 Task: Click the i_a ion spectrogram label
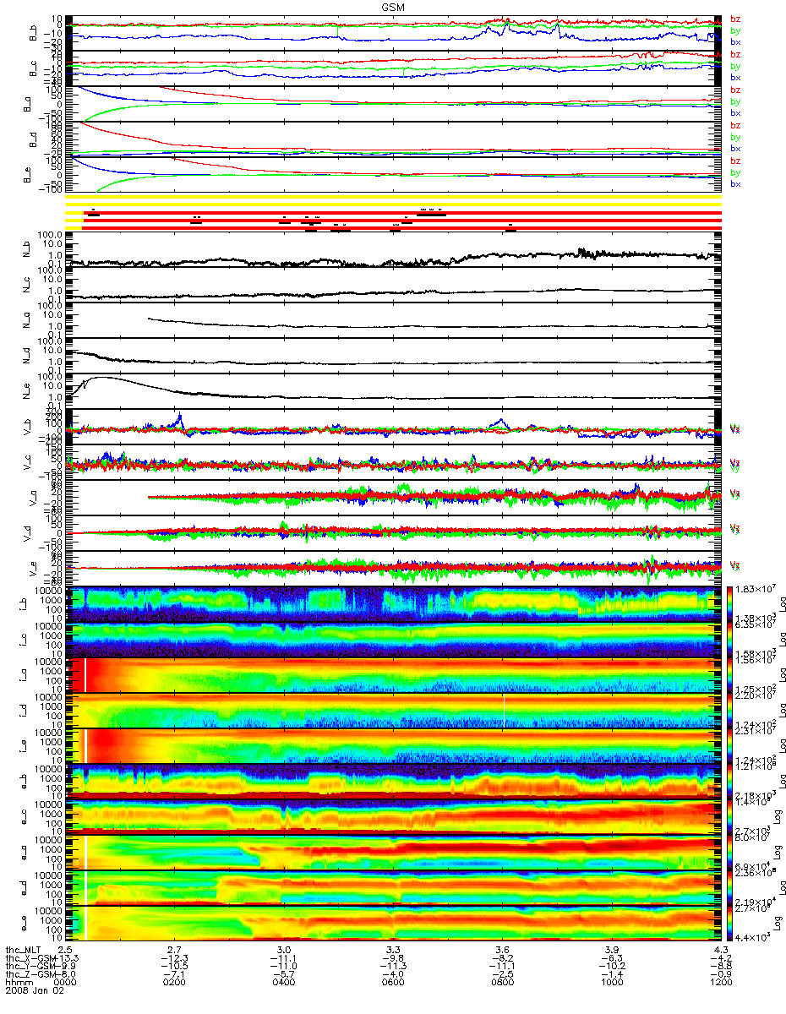[x=23, y=675]
